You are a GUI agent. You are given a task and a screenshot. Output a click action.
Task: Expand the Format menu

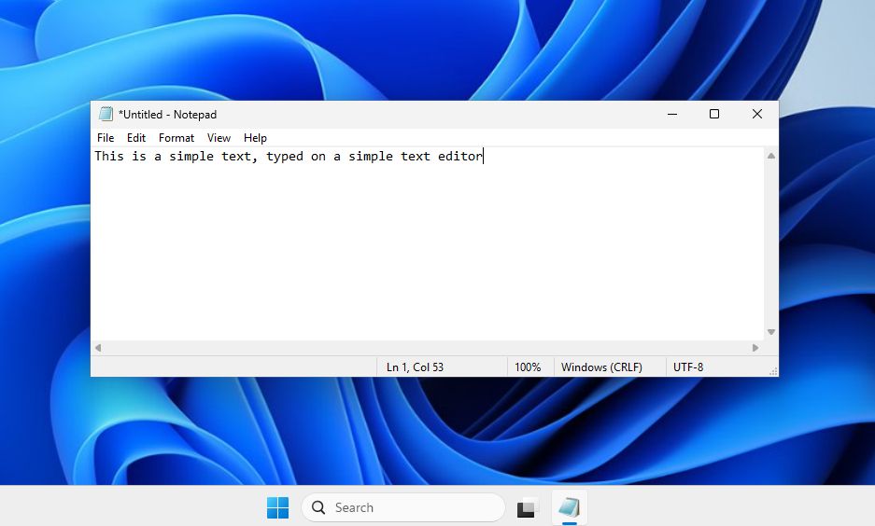[x=176, y=138]
